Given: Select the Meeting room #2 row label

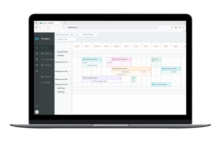Looking at the screenshot, I should pyautogui.click(x=61, y=71).
